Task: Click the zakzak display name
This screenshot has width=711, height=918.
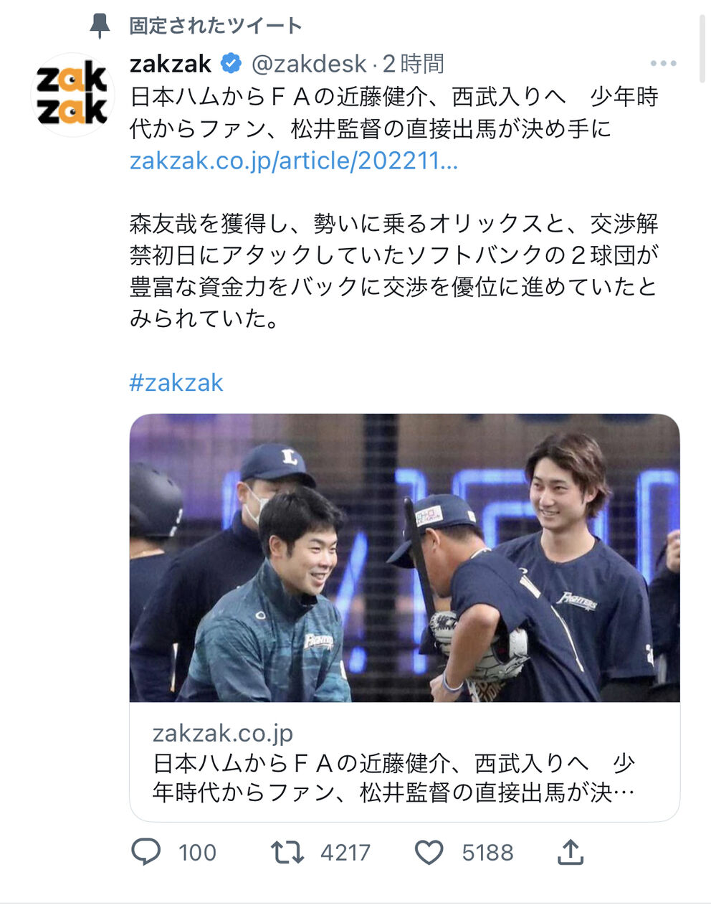Action: pos(171,64)
